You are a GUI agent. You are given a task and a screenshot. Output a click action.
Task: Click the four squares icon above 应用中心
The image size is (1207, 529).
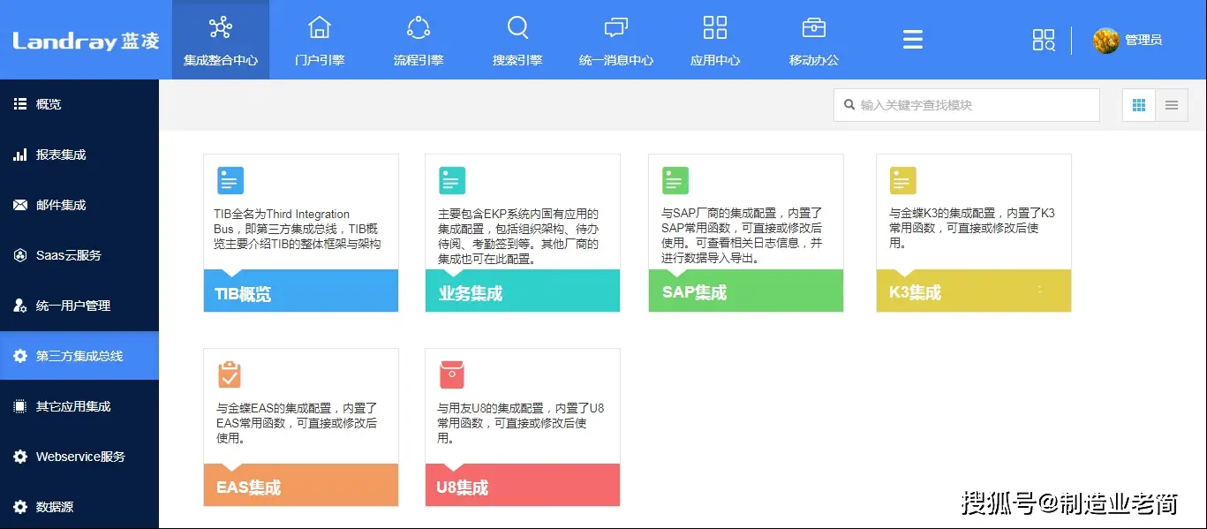coord(715,27)
